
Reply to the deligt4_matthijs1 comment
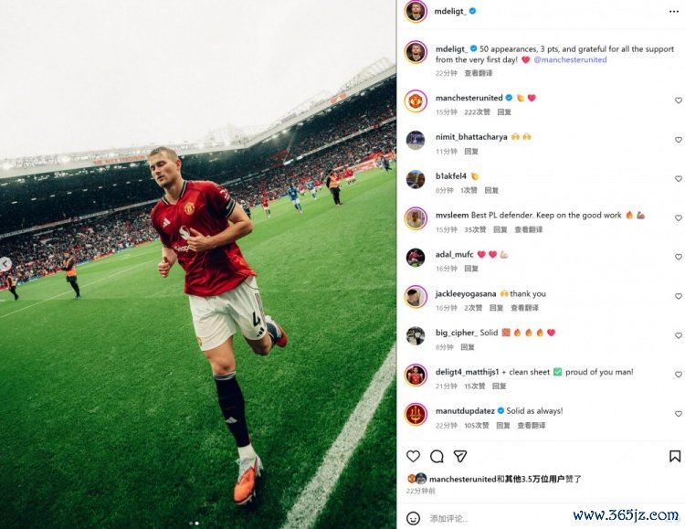(x=499, y=386)
